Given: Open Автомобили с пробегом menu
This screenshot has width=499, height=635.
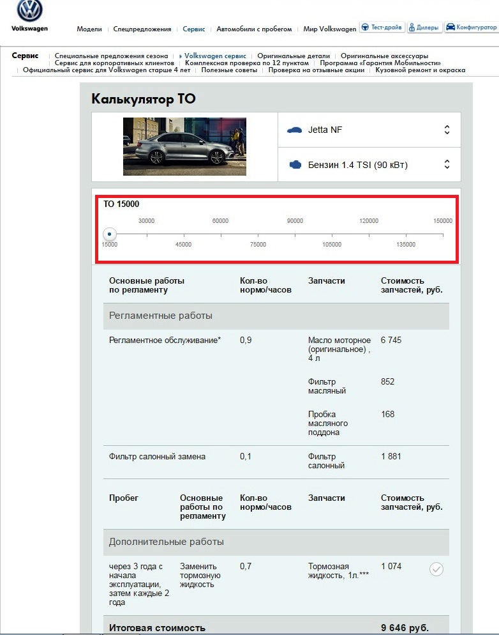Looking at the screenshot, I should pyautogui.click(x=254, y=29).
